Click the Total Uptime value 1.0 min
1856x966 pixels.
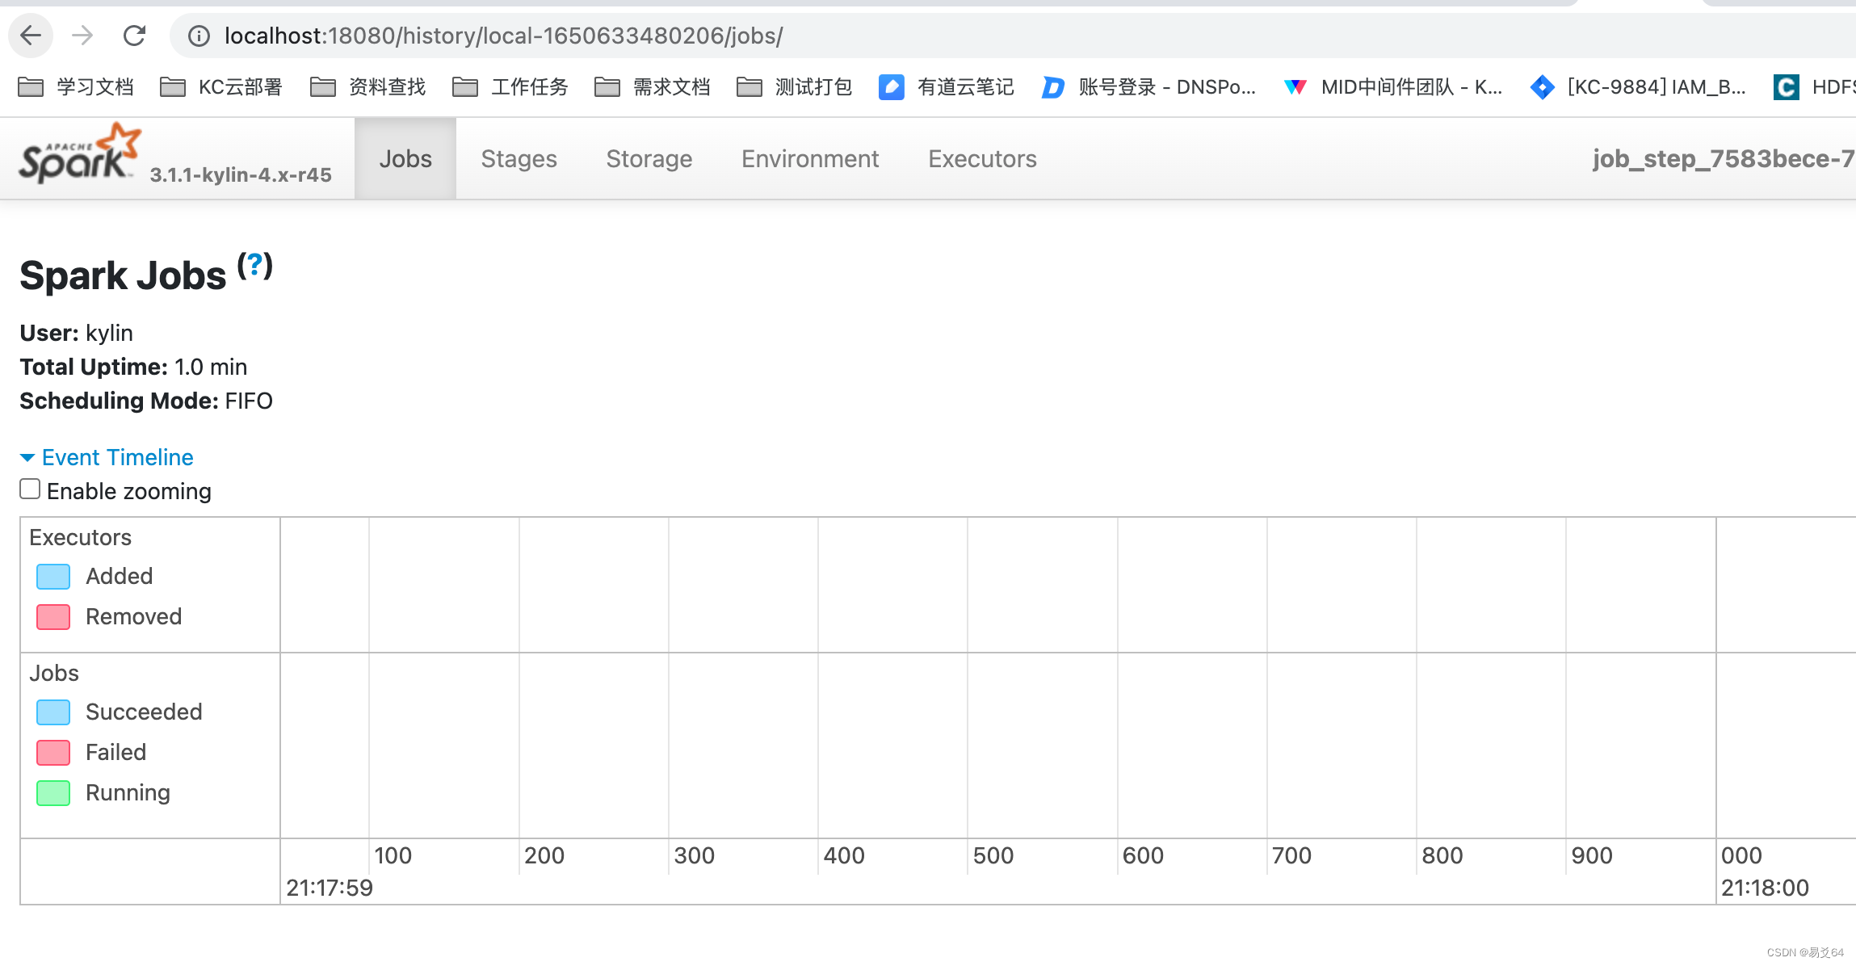pos(211,367)
